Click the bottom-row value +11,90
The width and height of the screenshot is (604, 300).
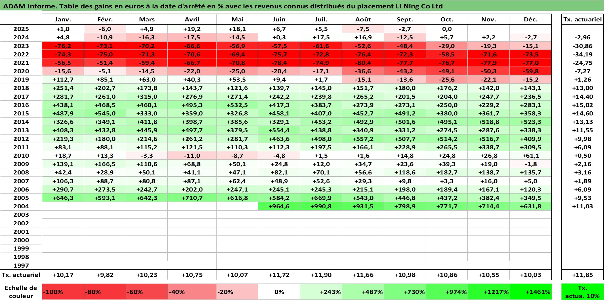coord(321,275)
